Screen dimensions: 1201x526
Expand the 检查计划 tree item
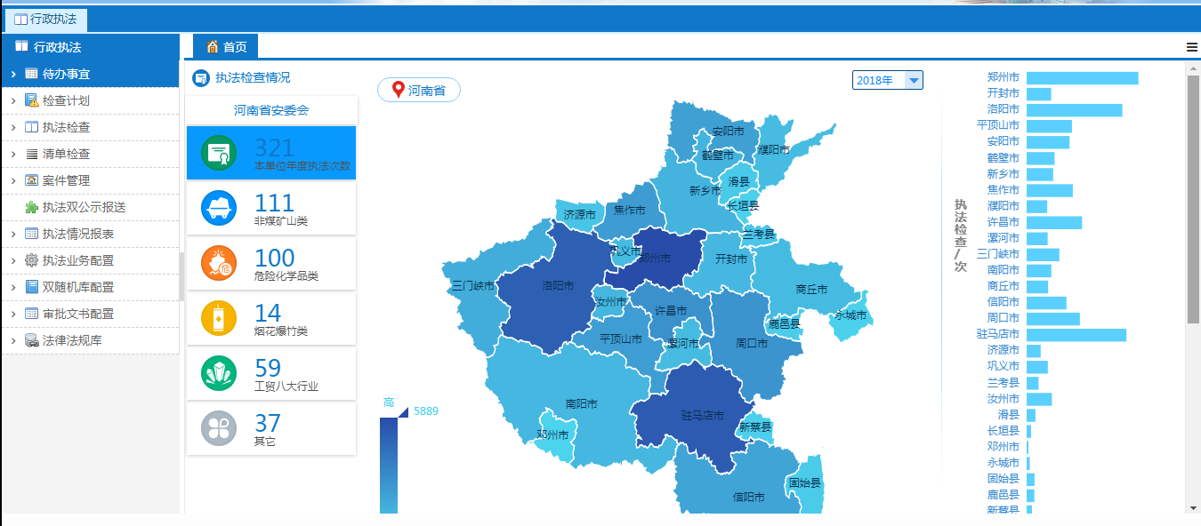pyautogui.click(x=13, y=101)
